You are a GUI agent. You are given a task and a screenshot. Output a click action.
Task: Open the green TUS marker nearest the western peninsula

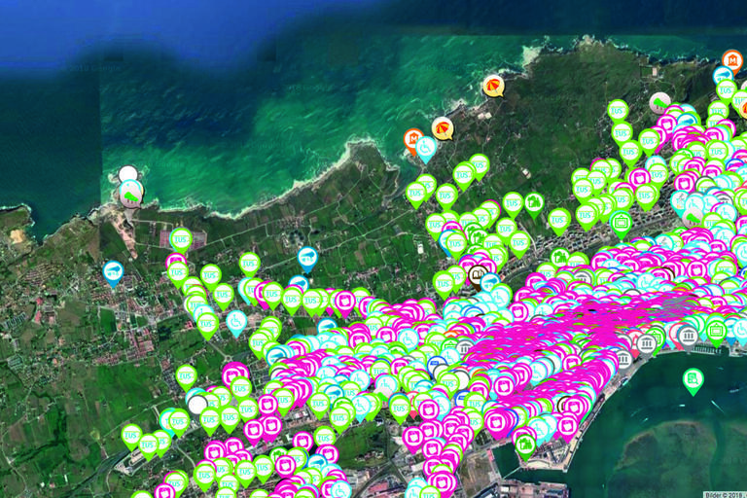pyautogui.click(x=181, y=238)
